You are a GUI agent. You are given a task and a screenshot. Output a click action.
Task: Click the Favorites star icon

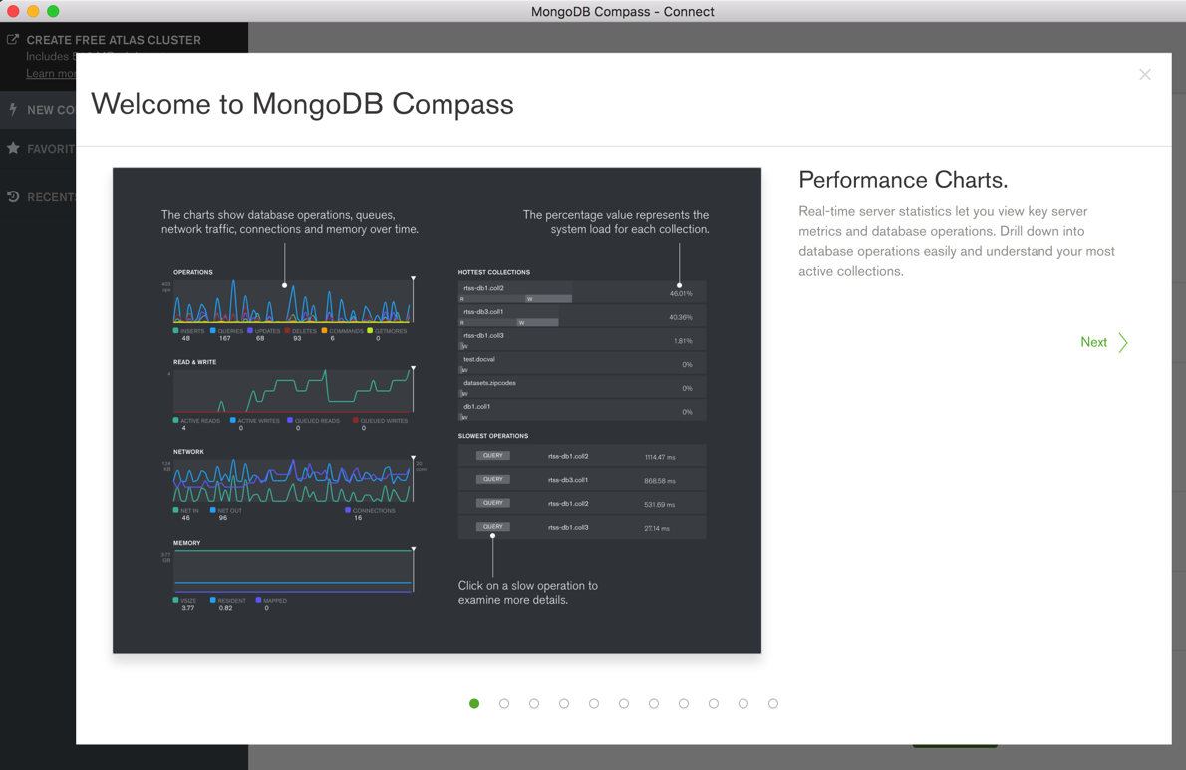coord(13,148)
